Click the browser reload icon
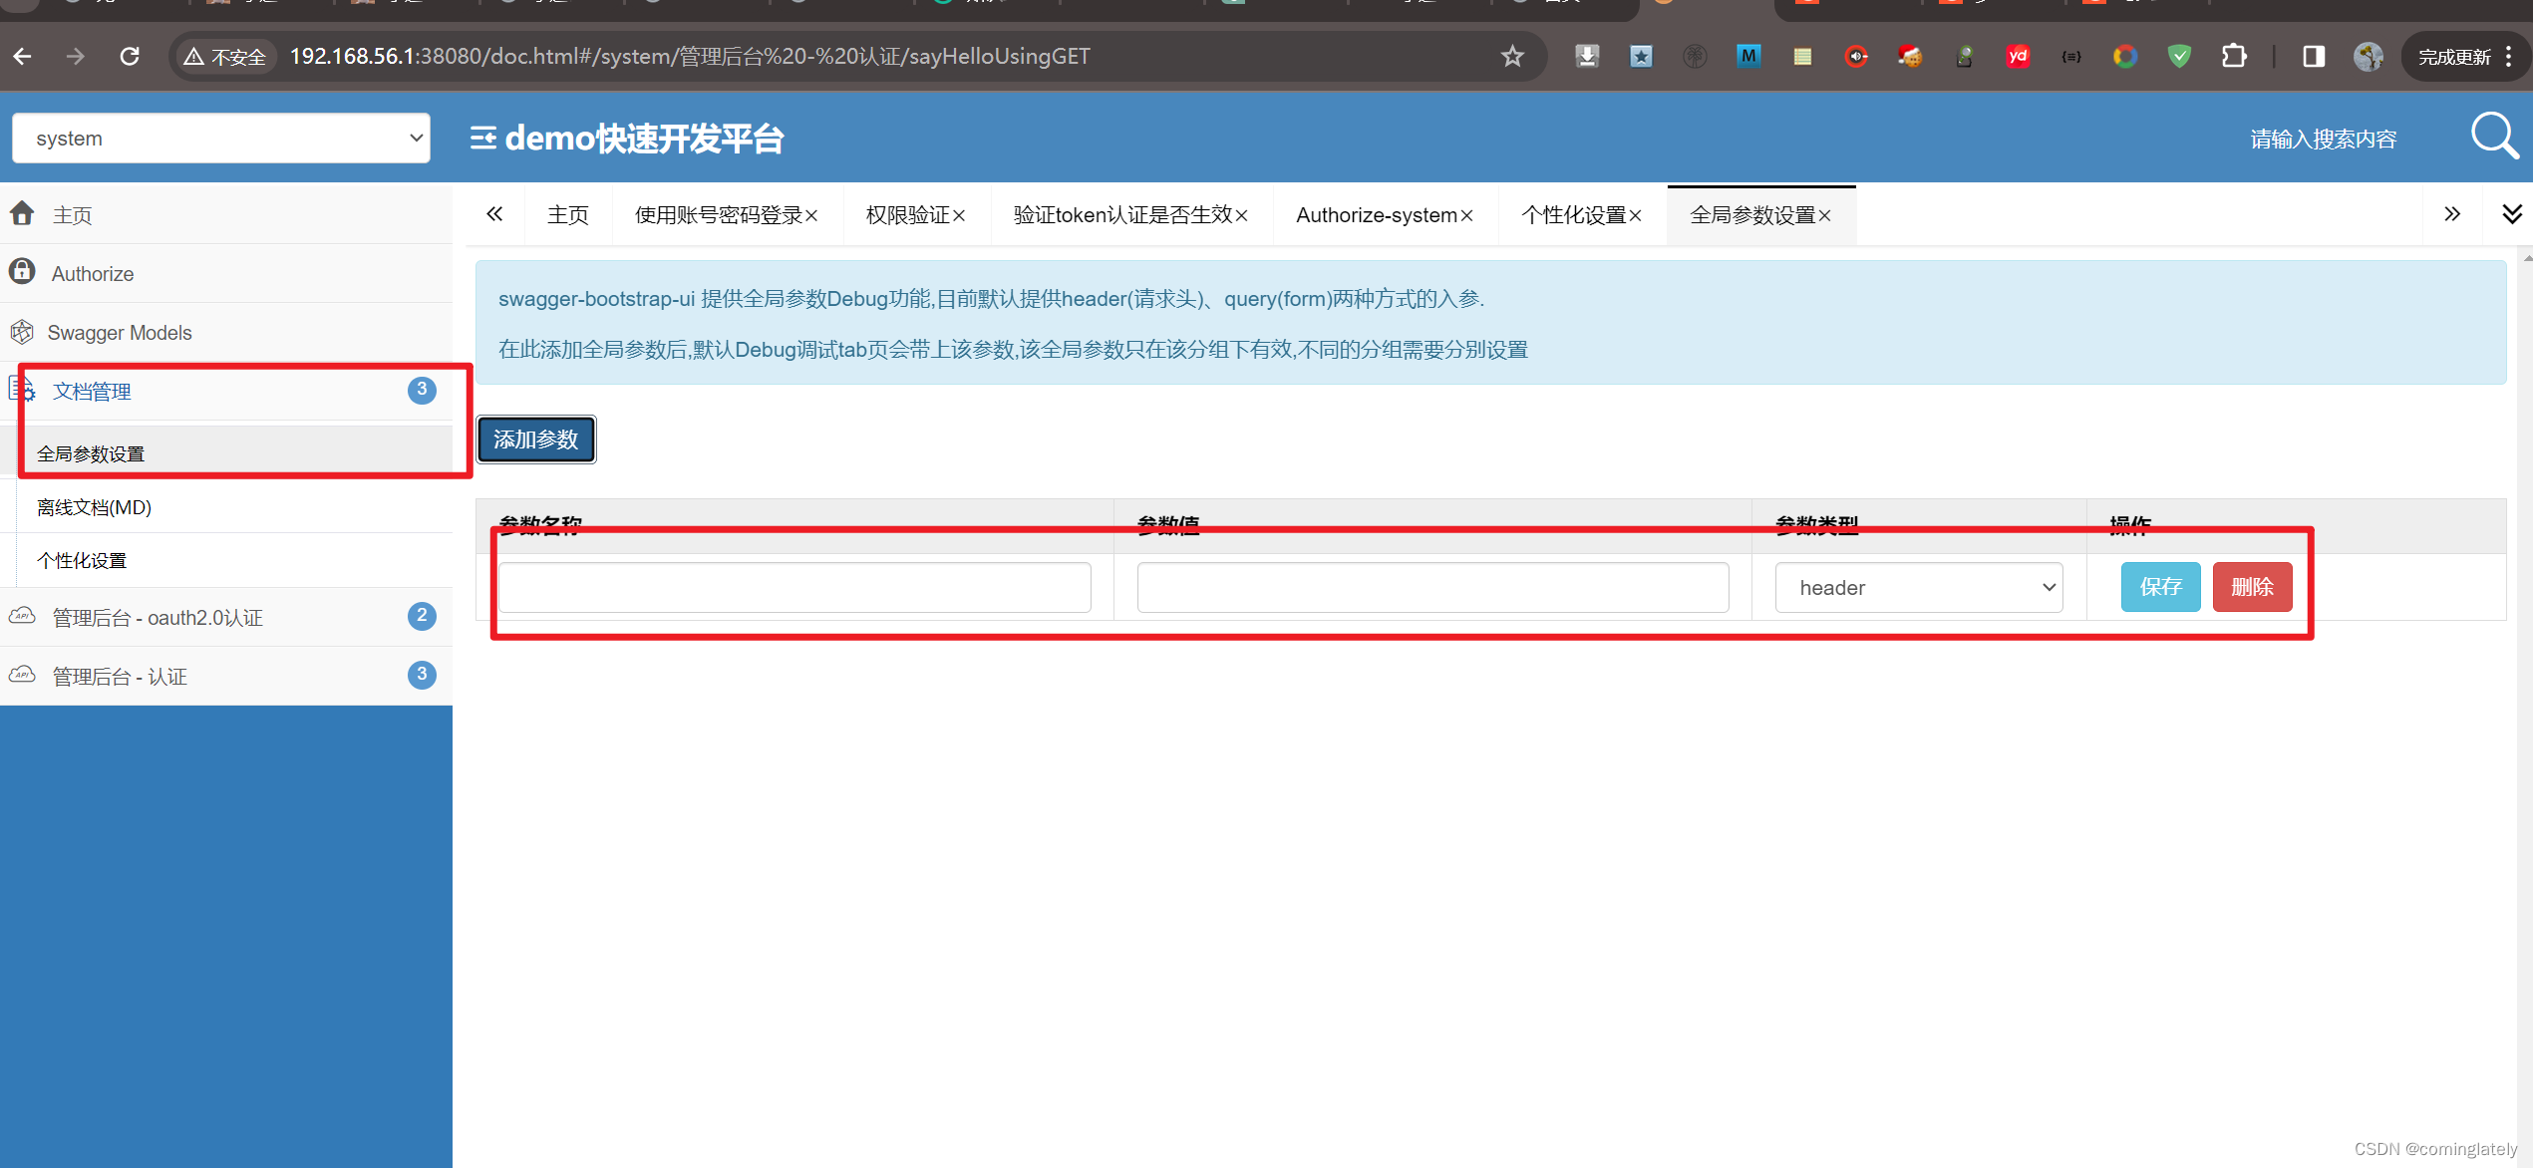This screenshot has width=2533, height=1168. pos(130,56)
